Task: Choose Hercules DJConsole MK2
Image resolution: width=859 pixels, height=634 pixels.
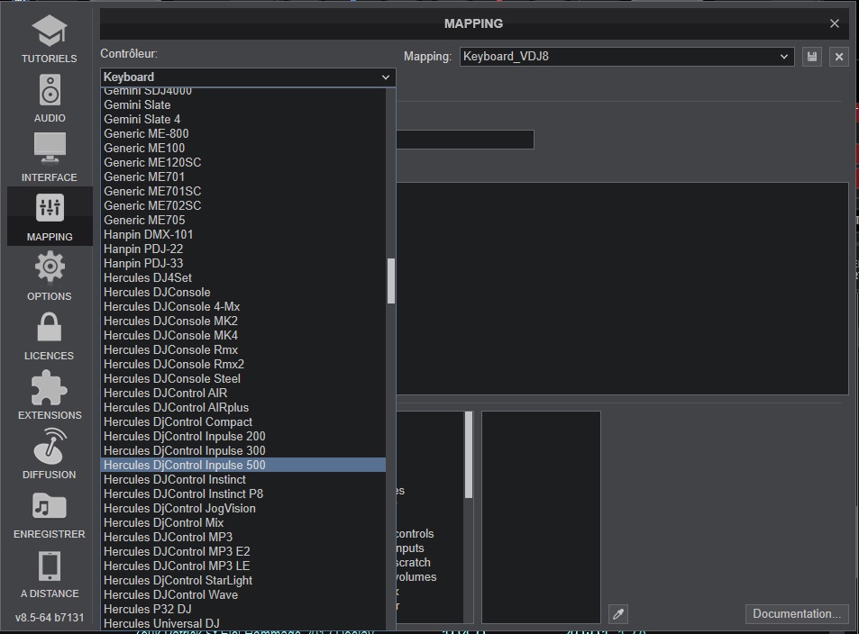Action: (243, 321)
